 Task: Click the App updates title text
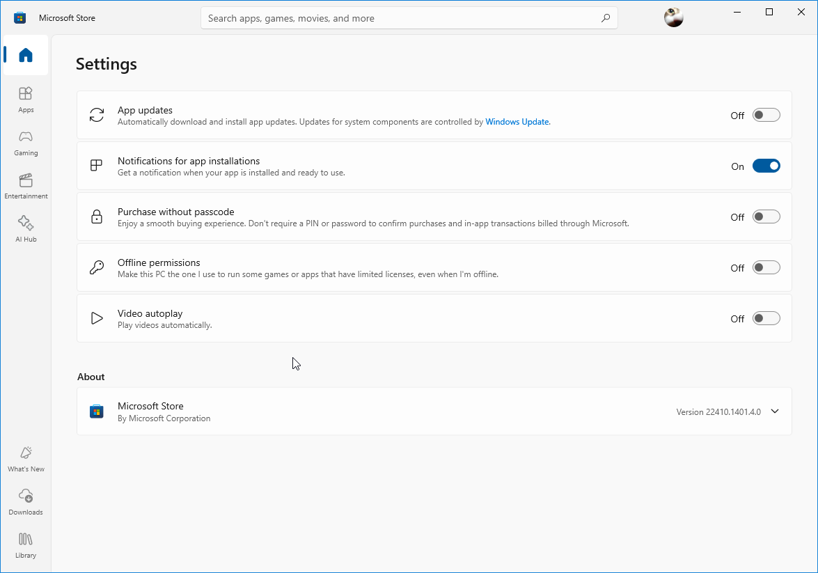(145, 110)
